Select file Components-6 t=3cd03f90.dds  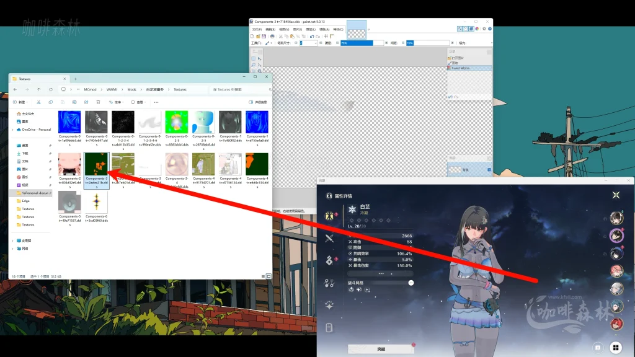coord(96,208)
